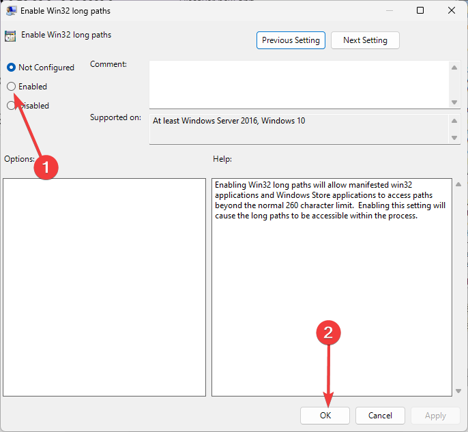Click Help pane scroll down arrow

[x=458, y=391]
